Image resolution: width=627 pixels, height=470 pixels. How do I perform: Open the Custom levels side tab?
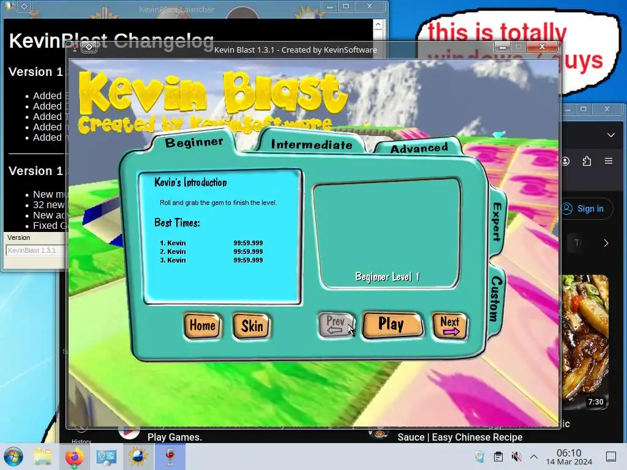click(x=496, y=298)
